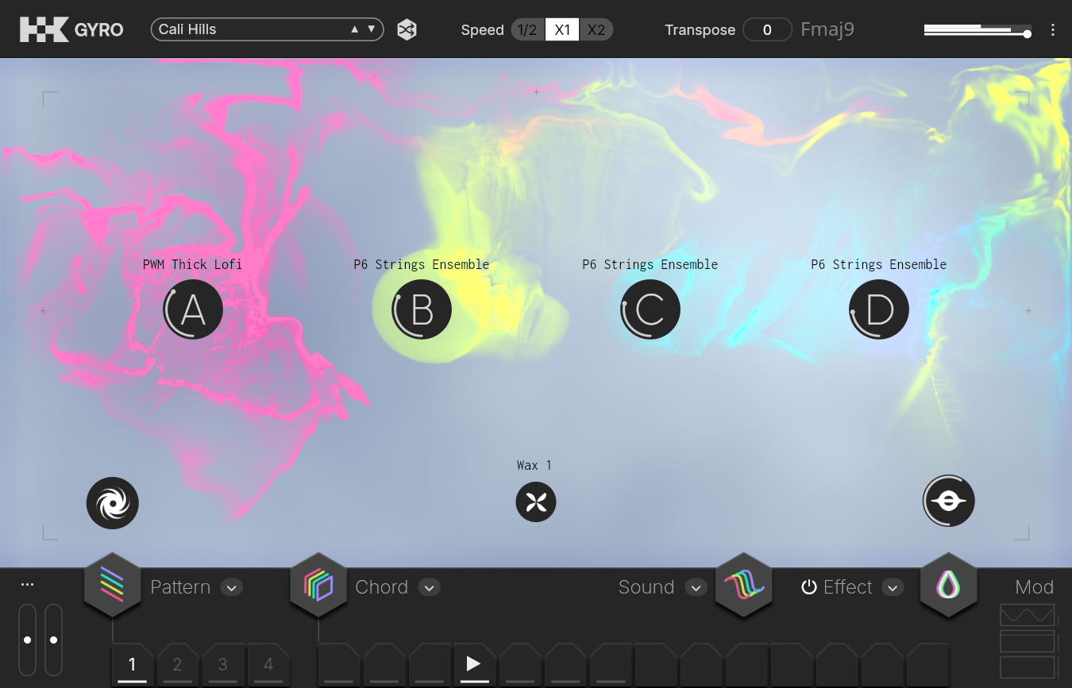The height and width of the screenshot is (688, 1072).
Task: Click the Pattern hexagon icon
Action: coord(112,586)
